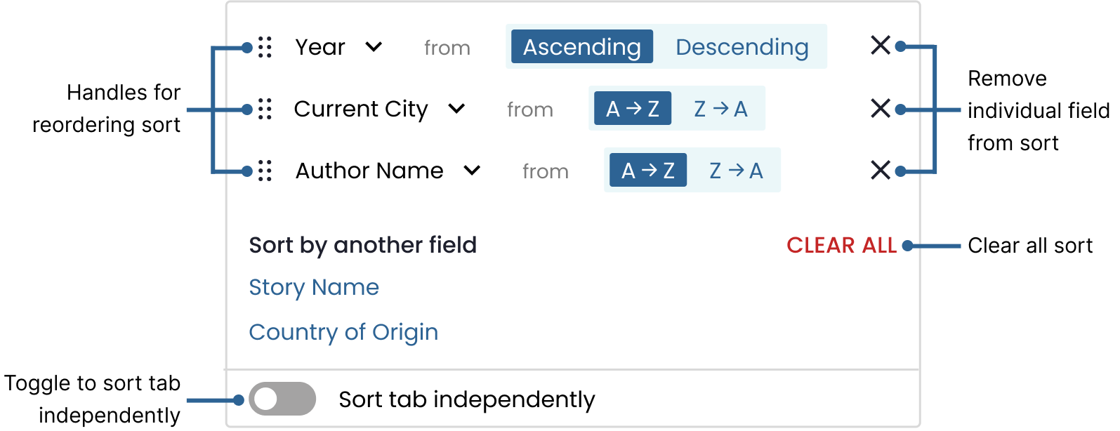Choose Z to A for Current City
The image size is (1120, 431).
[720, 109]
